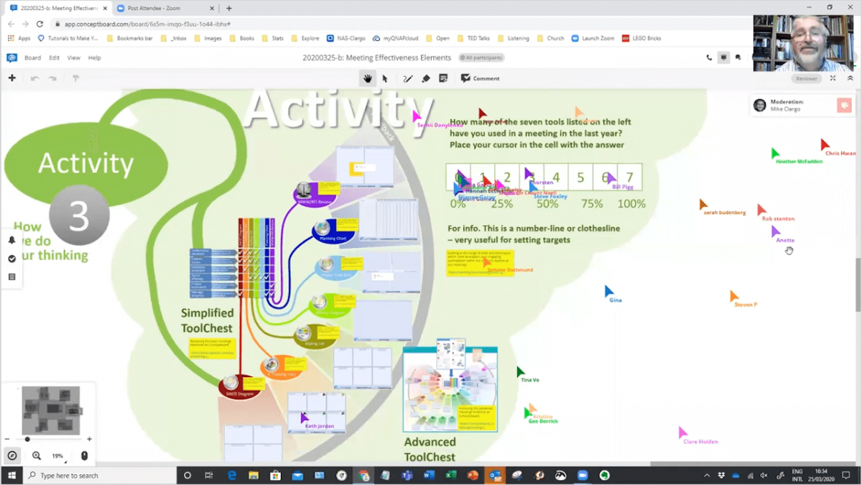Click the vertical scrollbar thumb

[x=858, y=284]
